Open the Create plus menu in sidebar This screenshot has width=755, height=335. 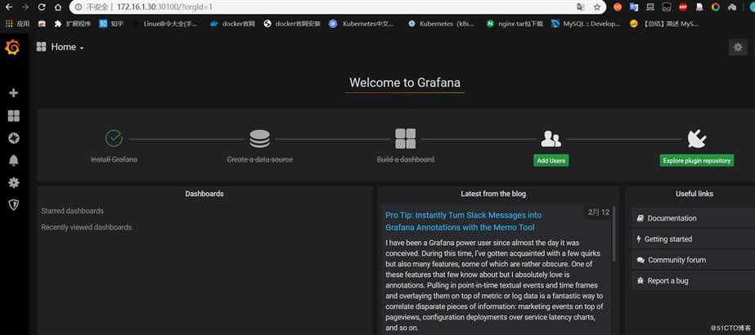[x=13, y=93]
